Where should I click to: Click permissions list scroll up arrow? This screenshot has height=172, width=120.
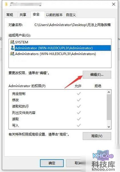coord(109,92)
